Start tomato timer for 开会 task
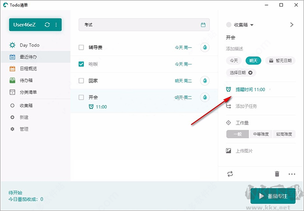304x211 pixels. [x=205, y=97]
